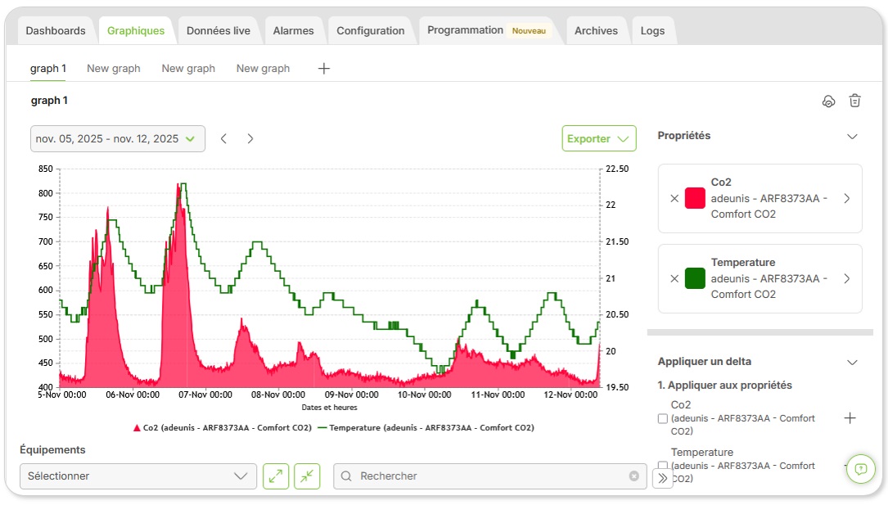Open the Données live tab

pos(218,30)
